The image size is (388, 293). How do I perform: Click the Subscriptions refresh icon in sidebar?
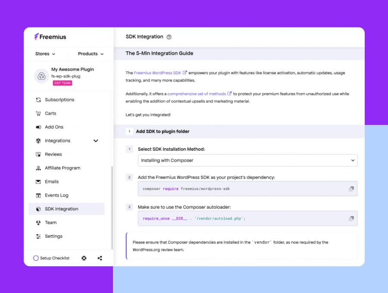[38, 100]
